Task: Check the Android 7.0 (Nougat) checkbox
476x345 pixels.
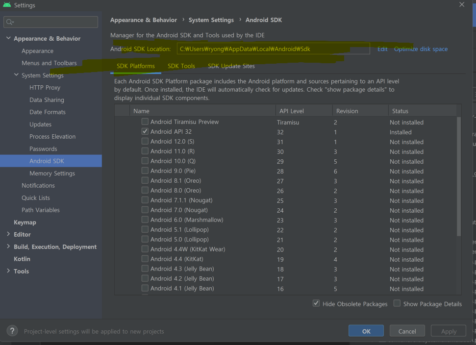Action: (x=145, y=210)
